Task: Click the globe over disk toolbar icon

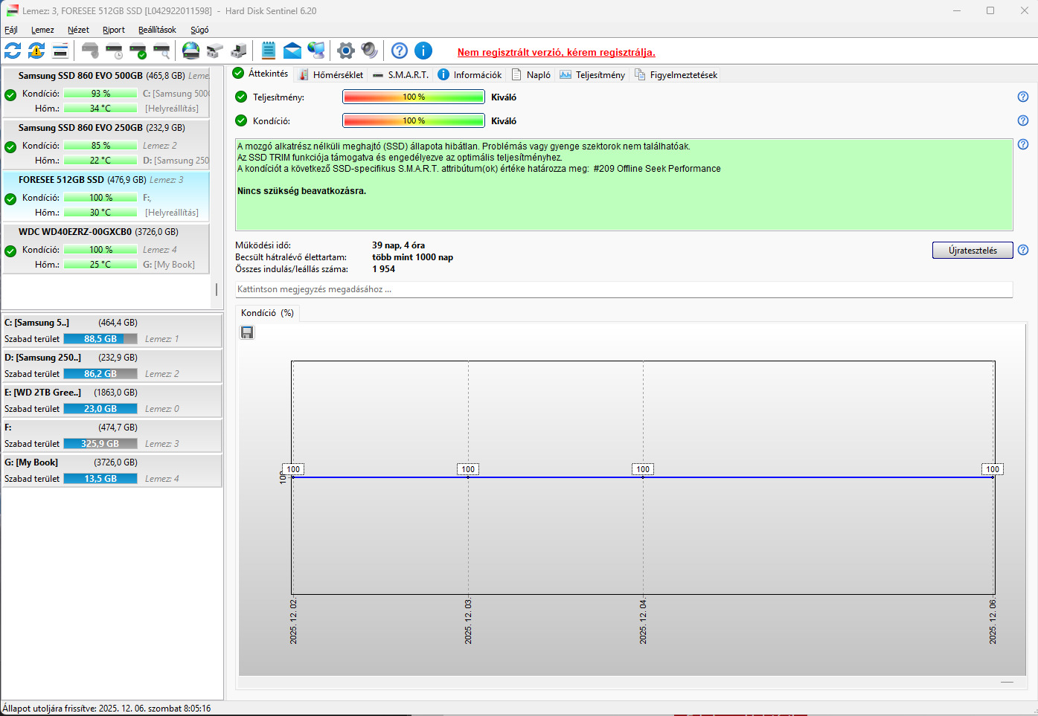Action: [191, 51]
